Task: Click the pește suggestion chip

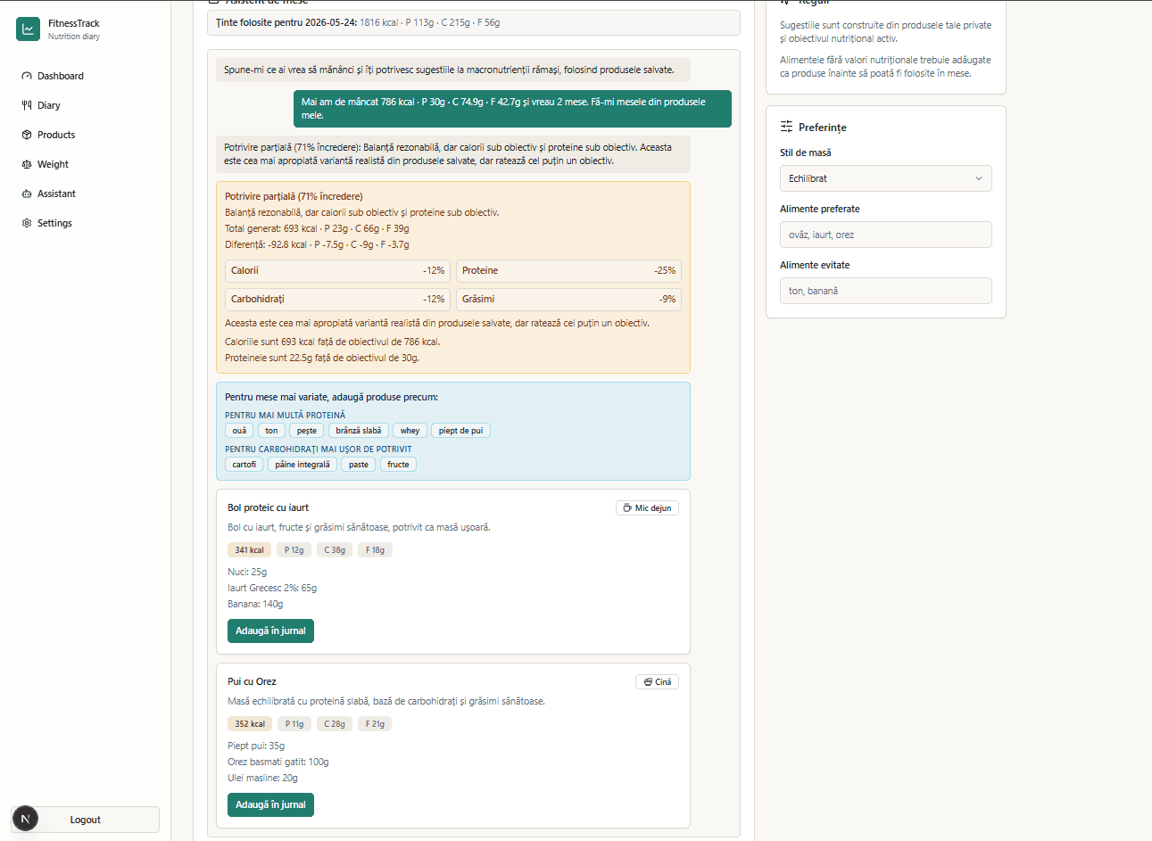Action: (307, 431)
